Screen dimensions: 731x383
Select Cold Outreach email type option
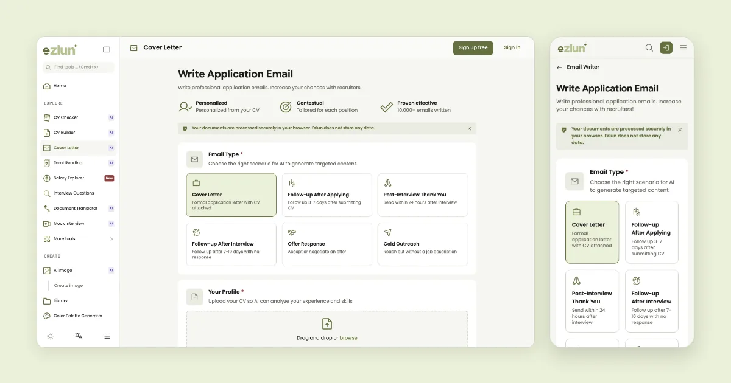point(423,244)
